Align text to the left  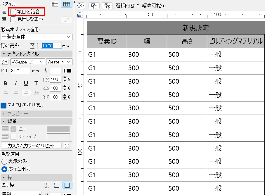tap(6, 92)
